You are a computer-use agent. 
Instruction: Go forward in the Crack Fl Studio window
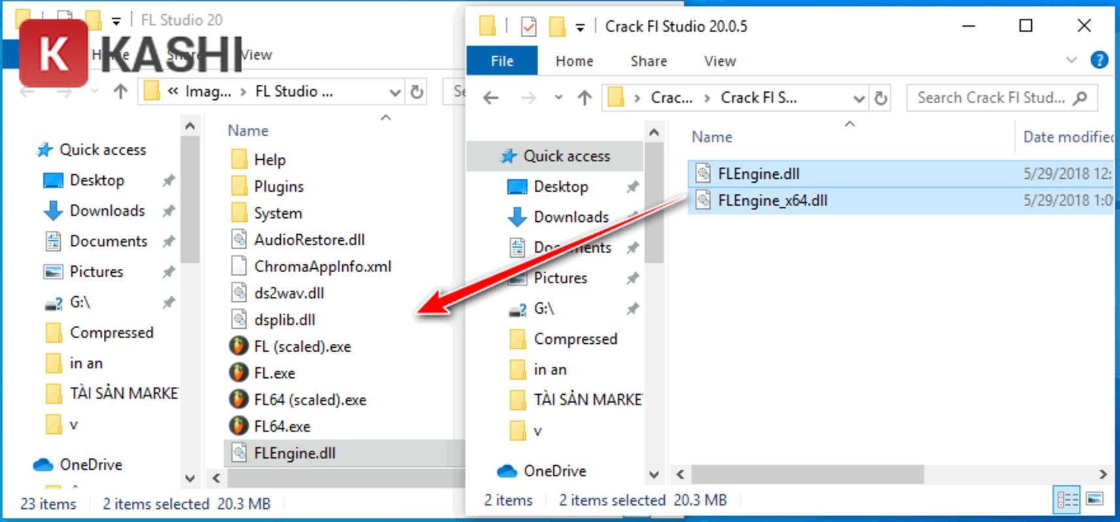[528, 98]
